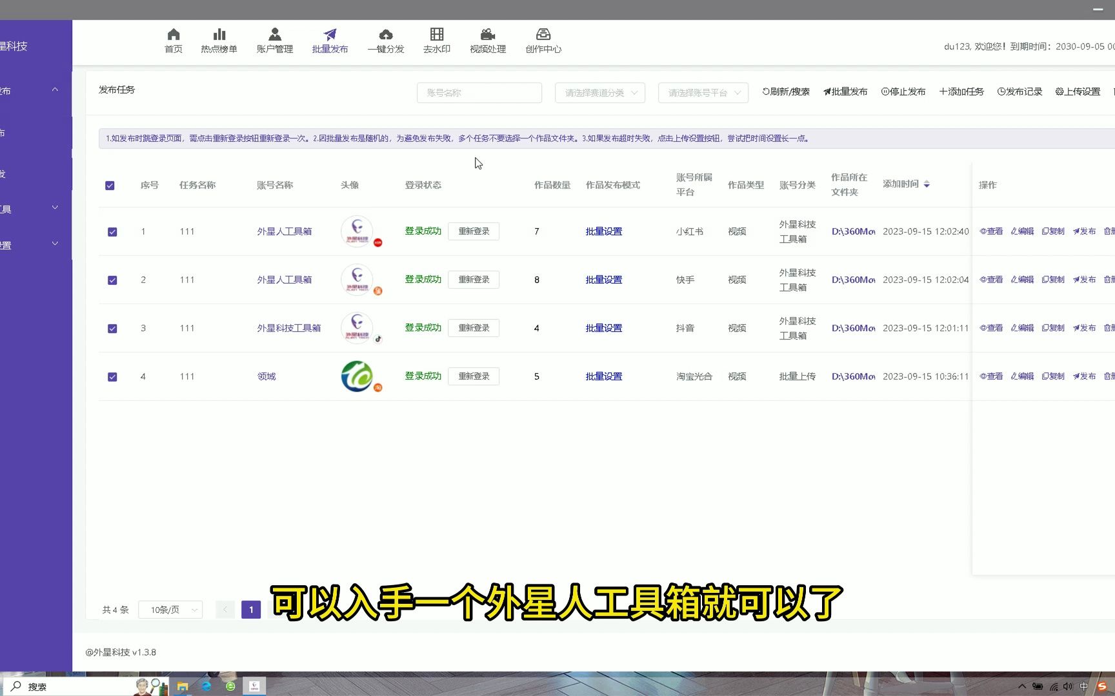The height and width of the screenshot is (696, 1115).
Task: Click toolbar 批量发布 button beside 刷新/搜索
Action: tap(845, 92)
